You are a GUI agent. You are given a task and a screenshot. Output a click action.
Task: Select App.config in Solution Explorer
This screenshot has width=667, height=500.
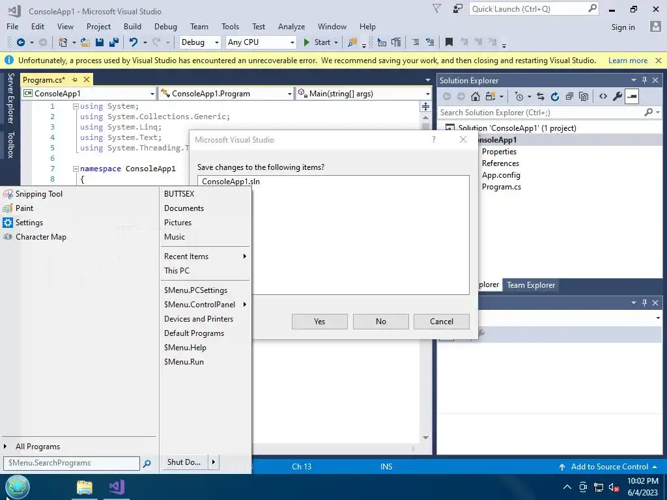point(501,174)
